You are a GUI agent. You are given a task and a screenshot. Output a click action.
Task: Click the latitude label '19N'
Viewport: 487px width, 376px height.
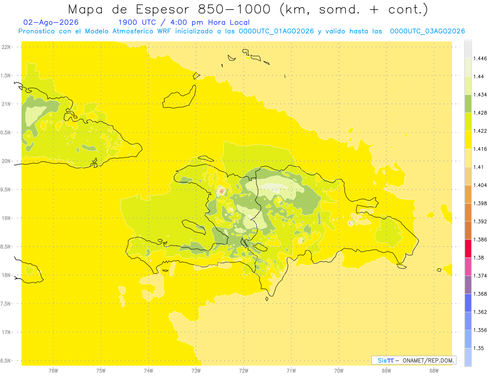[x=6, y=218]
